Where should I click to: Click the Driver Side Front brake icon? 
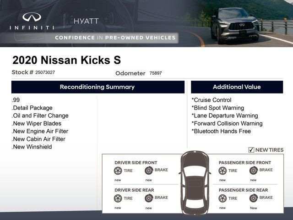[149, 170]
